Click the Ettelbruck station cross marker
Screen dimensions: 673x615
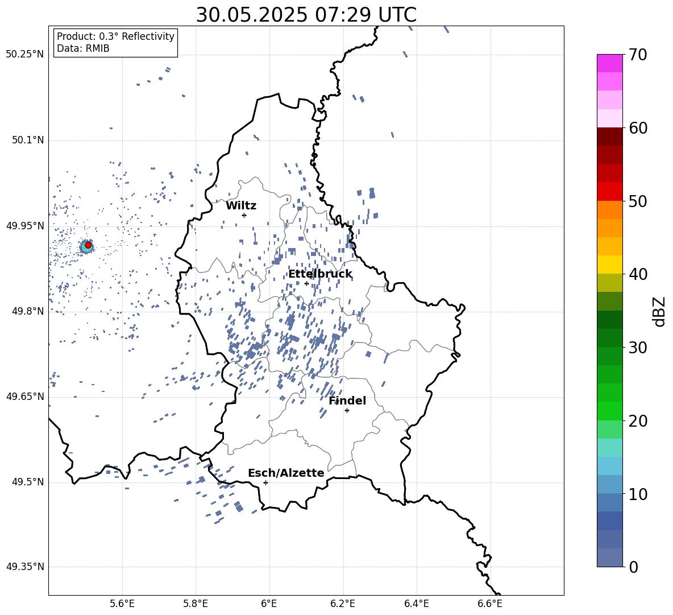click(306, 283)
